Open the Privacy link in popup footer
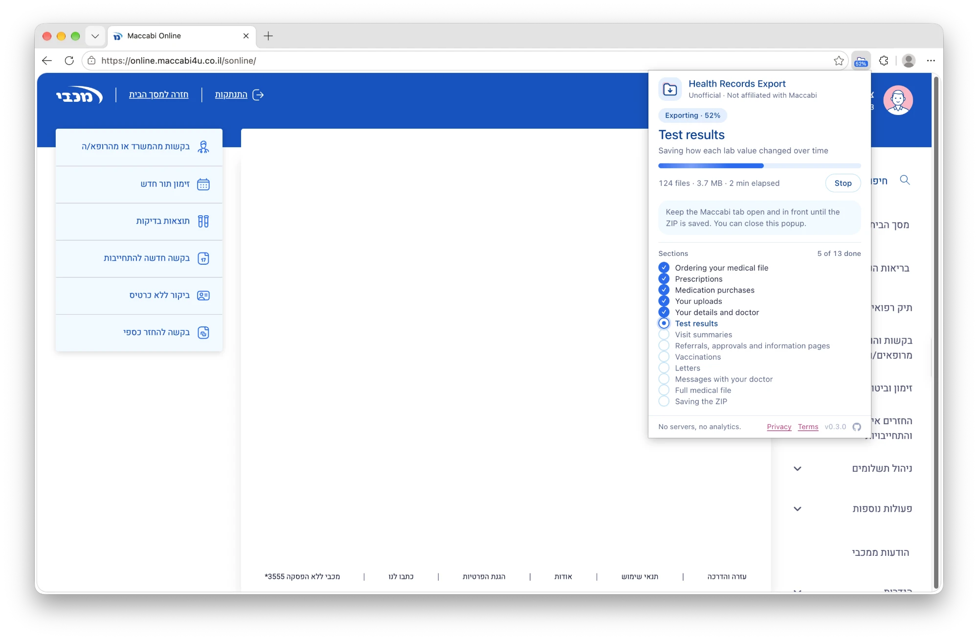This screenshot has height=640, width=978. (779, 427)
